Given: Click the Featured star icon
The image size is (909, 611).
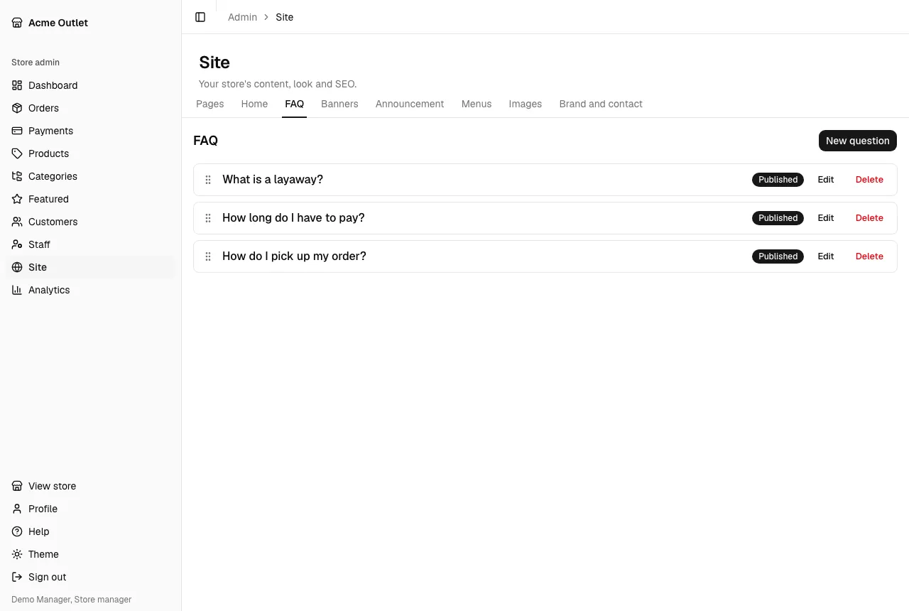Looking at the screenshot, I should pos(17,199).
